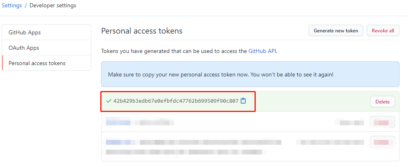Image resolution: width=408 pixels, height=167 pixels.
Task: Click the Personal access tokens page heading
Action: click(142, 31)
